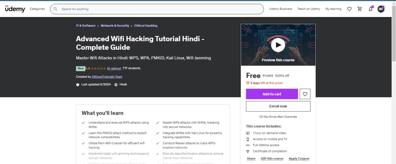Click the What you'll learn heading

click(x=102, y=113)
